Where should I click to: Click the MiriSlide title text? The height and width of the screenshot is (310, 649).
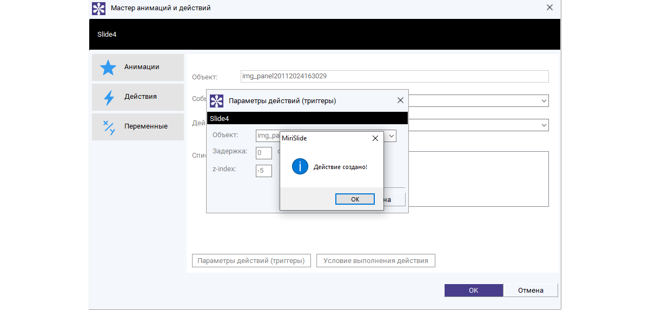pyautogui.click(x=295, y=138)
